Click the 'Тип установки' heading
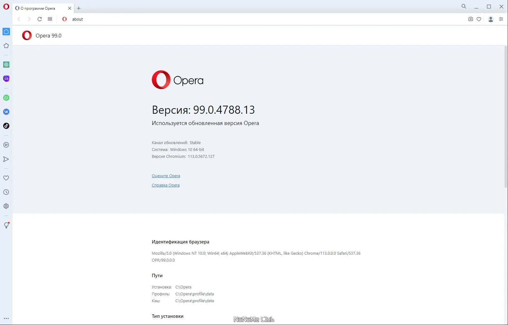Image resolution: width=508 pixels, height=325 pixels. pyautogui.click(x=167, y=316)
